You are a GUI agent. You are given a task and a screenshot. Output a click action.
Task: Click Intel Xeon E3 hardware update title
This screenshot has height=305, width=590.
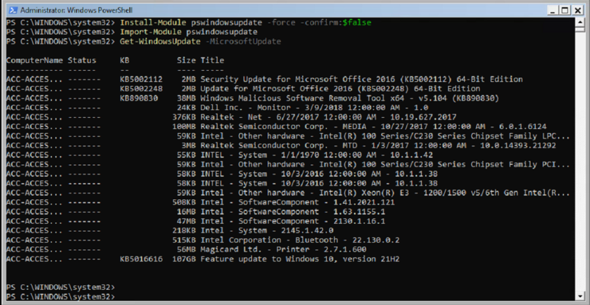(385, 193)
